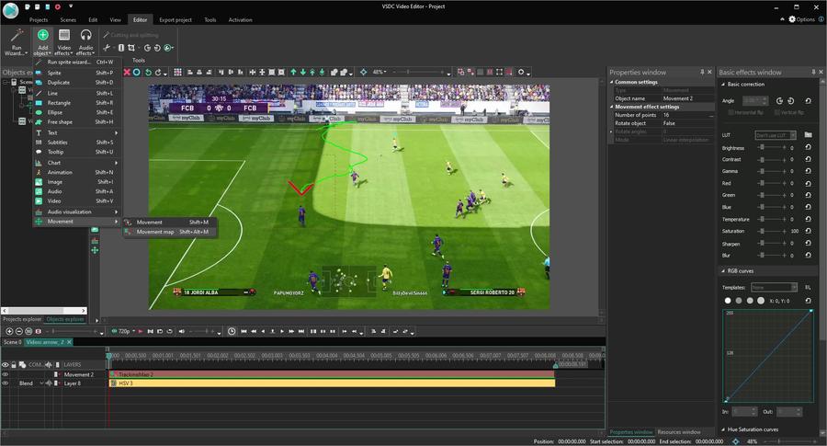Open Options in the title bar

pos(801,19)
